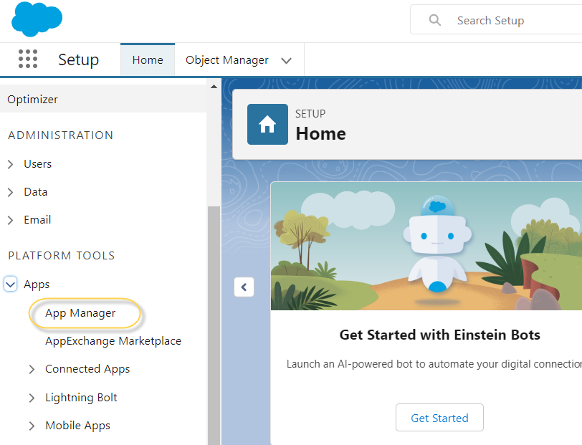The height and width of the screenshot is (445, 582).
Task: Click the PLATFORM TOOLS section heading
Action: point(62,256)
